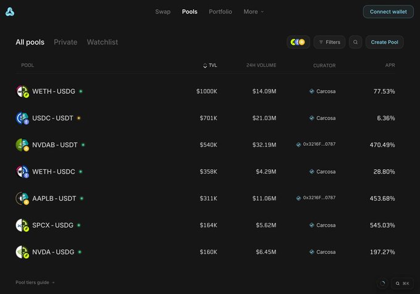Click the POOL column header
The height and width of the screenshot is (294, 420).
click(x=28, y=65)
